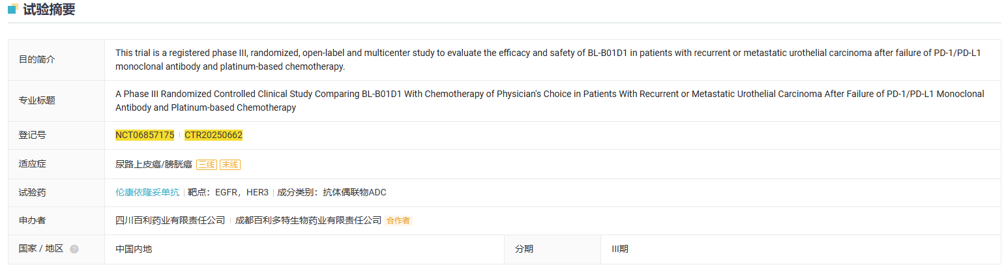This screenshot has height=269, width=1006.
Task: Open drug link 伦康依隆妥单抗
Action: click(x=147, y=192)
